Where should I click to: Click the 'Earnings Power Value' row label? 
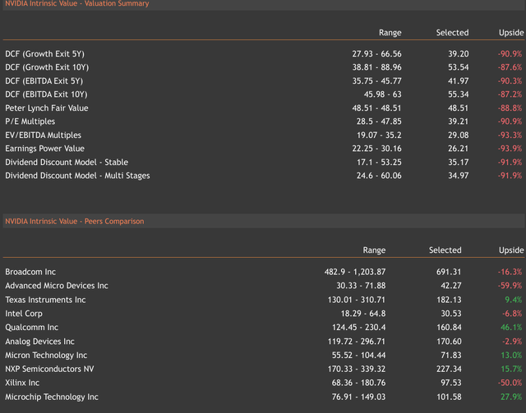coord(44,149)
